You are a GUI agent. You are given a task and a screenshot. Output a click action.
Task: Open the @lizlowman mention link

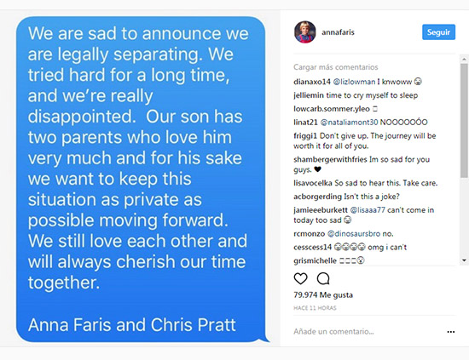354,82
